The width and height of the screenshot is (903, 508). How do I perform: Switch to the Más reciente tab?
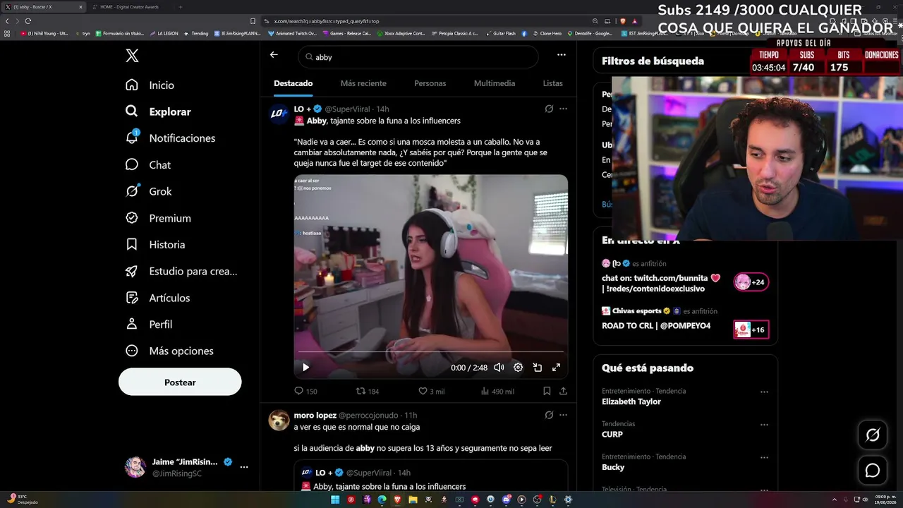(x=363, y=83)
